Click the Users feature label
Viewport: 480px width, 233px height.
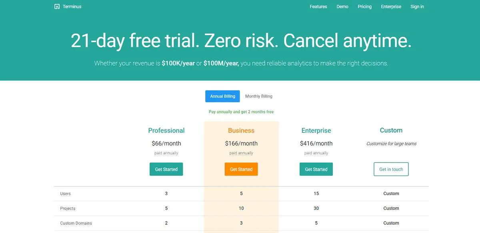pyautogui.click(x=65, y=193)
